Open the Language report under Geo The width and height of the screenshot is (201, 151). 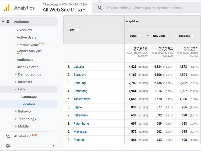pyautogui.click(x=29, y=97)
